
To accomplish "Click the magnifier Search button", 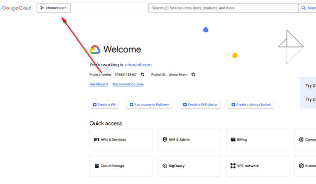I will click(307, 8).
